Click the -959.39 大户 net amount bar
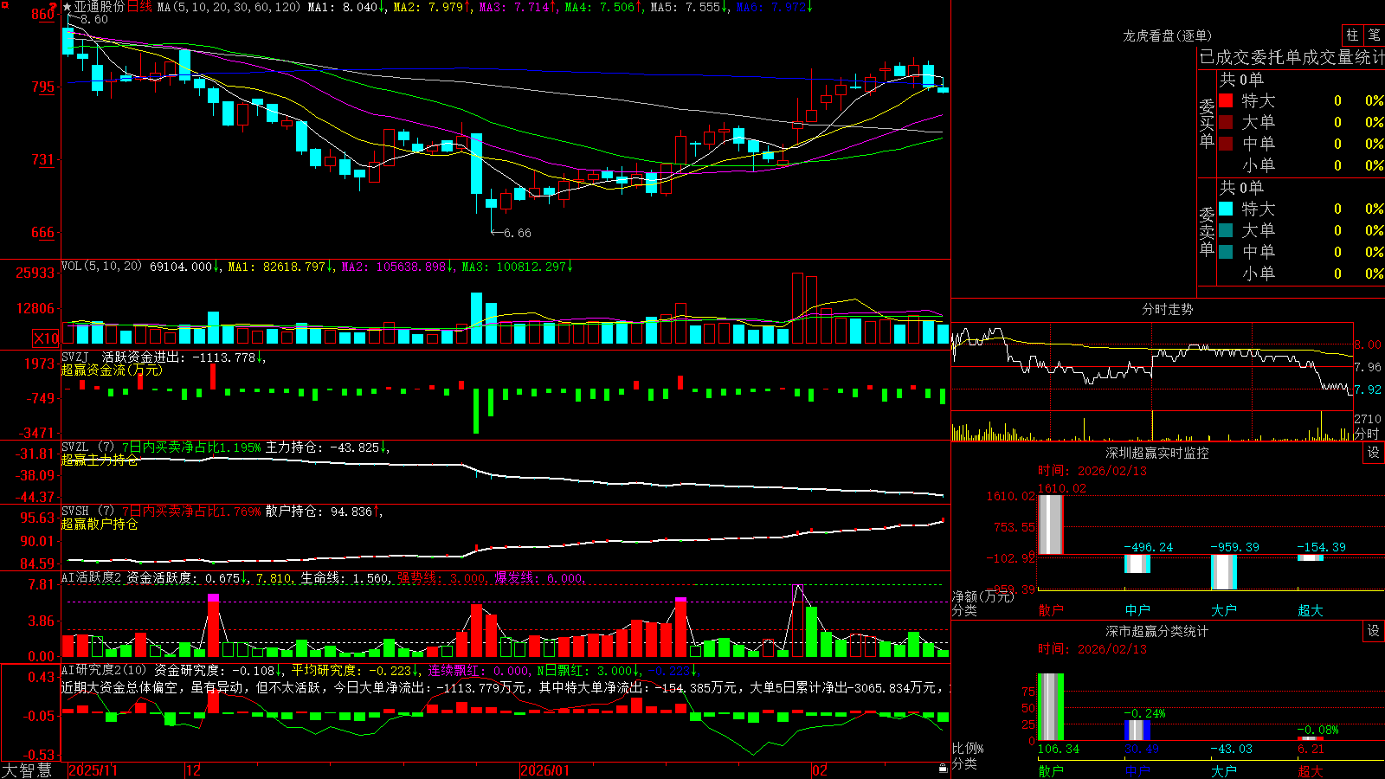 tap(1223, 572)
